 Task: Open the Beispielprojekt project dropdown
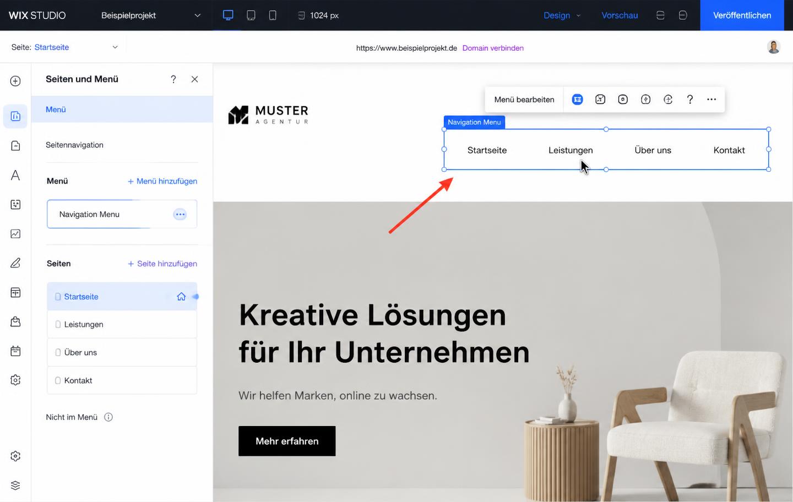pos(151,15)
